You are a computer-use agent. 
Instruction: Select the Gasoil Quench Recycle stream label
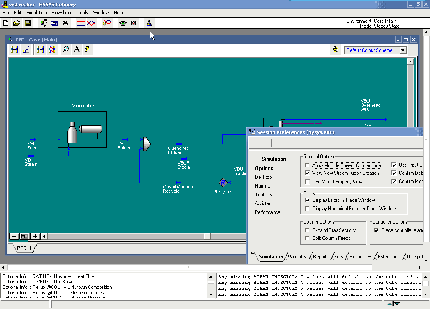tap(178, 189)
